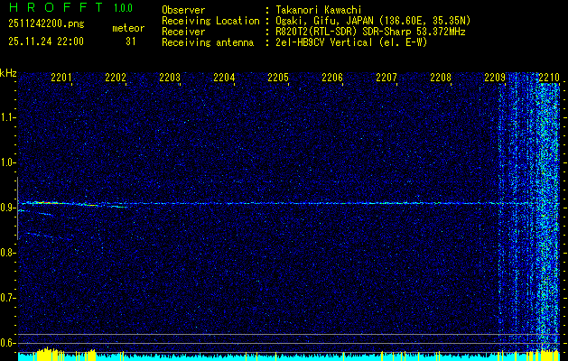
Task: Click the kHz axis unit label
Action: point(8,73)
